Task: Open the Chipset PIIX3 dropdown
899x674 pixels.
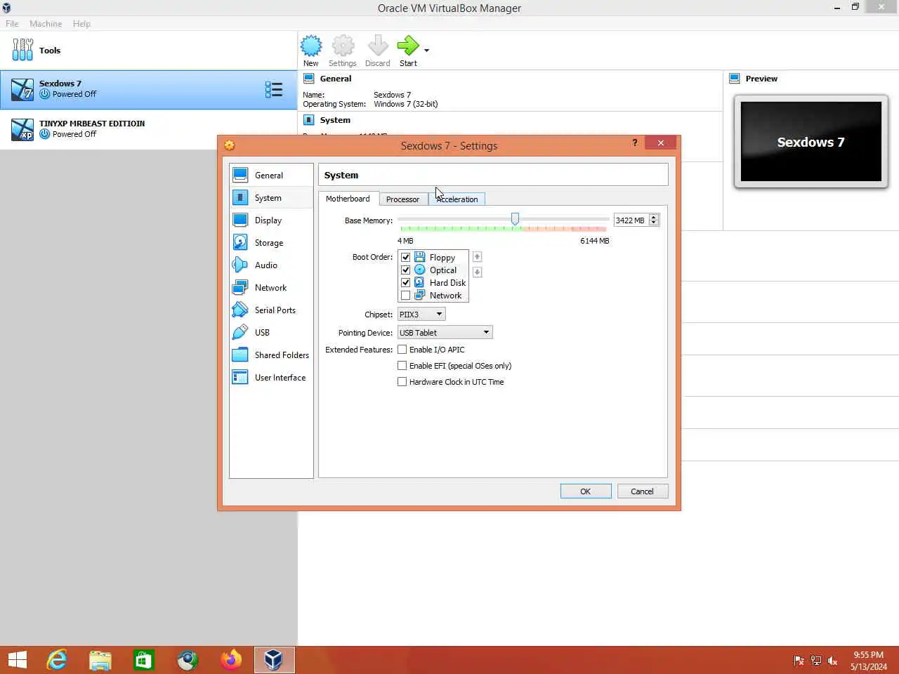Action: [x=421, y=315]
